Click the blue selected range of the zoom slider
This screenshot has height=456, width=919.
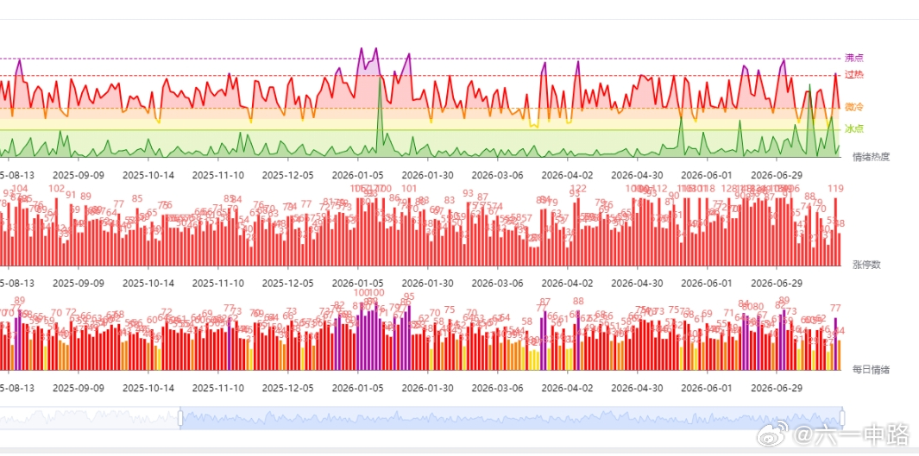pyautogui.click(x=511, y=418)
